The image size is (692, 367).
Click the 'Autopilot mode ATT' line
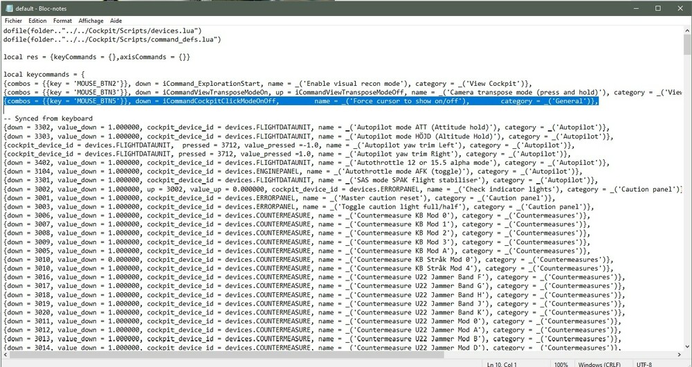tap(307, 127)
